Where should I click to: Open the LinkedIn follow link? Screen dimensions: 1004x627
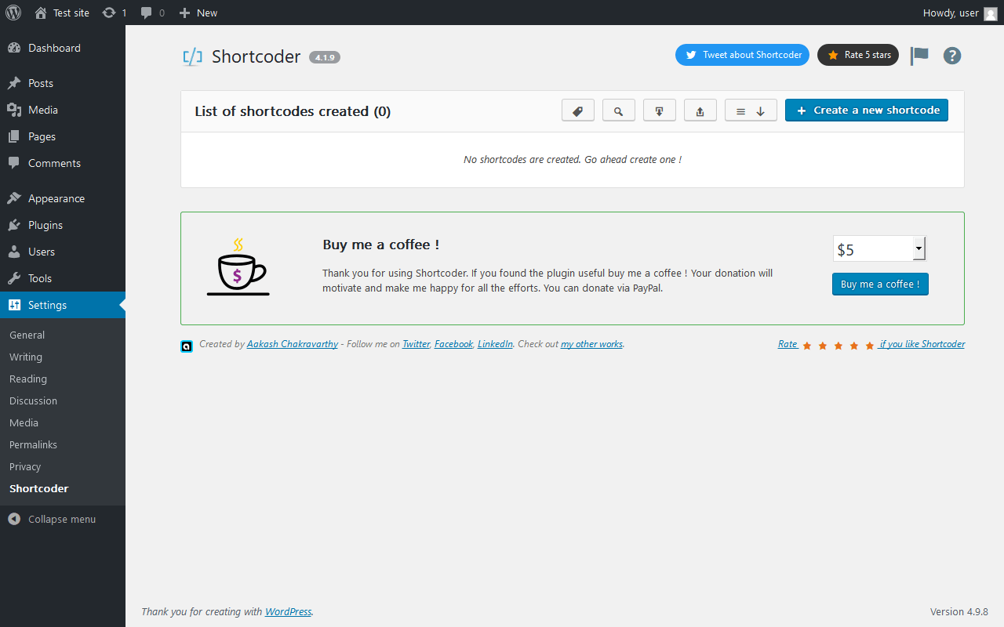tap(496, 344)
